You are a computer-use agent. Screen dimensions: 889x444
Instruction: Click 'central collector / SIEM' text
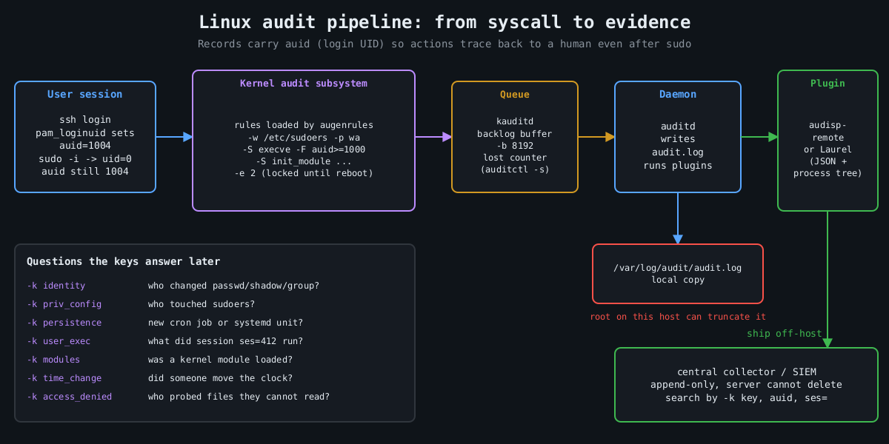click(x=747, y=371)
